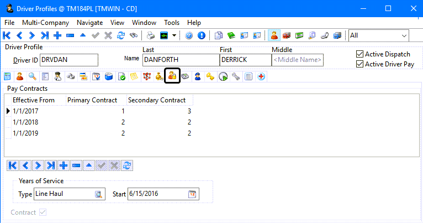Click the printer icon in the main toolbar
This screenshot has width=423, height=223.
(150, 35)
